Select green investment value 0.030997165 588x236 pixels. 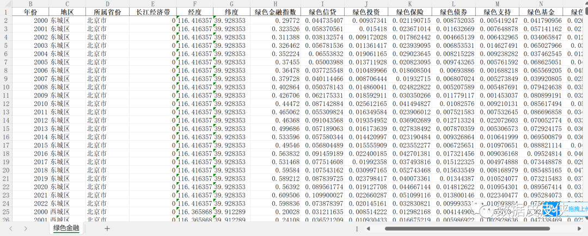[366, 170]
